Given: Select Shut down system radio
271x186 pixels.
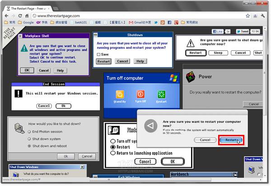Looking at the screenshot, I should point(29,139).
